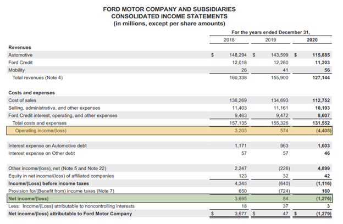
Task: Select Mobility 2020 value 56
Action: tap(327, 70)
